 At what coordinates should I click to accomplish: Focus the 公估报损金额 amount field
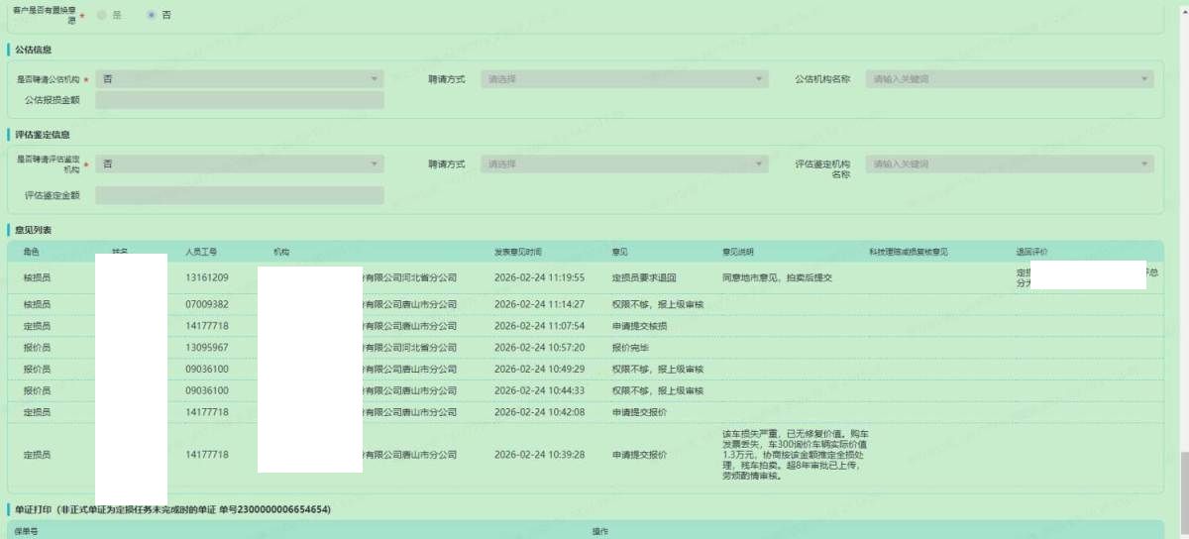240,100
